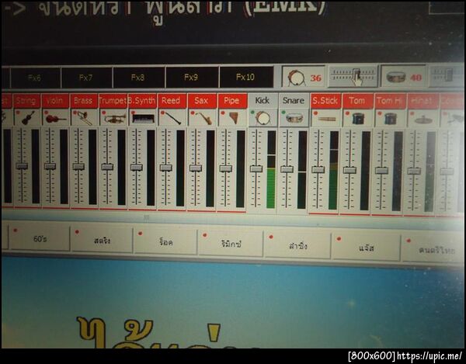Toggle the Violin channel label
Viewport: 466px width, 364px height.
tap(55, 101)
